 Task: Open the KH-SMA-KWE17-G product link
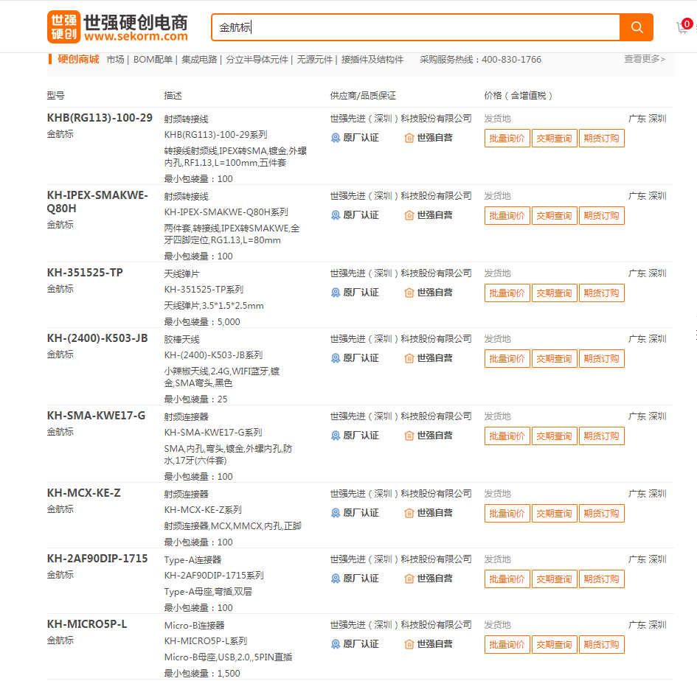(x=96, y=416)
